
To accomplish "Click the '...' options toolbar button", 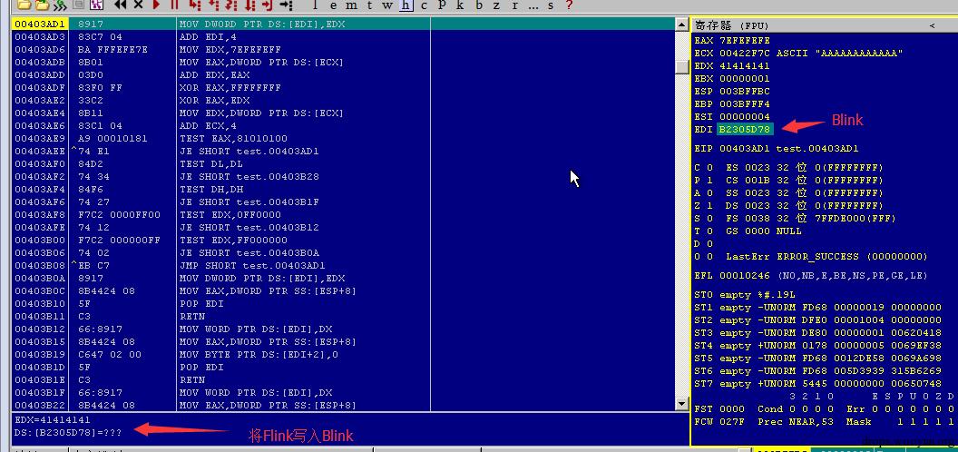I will point(533,5).
